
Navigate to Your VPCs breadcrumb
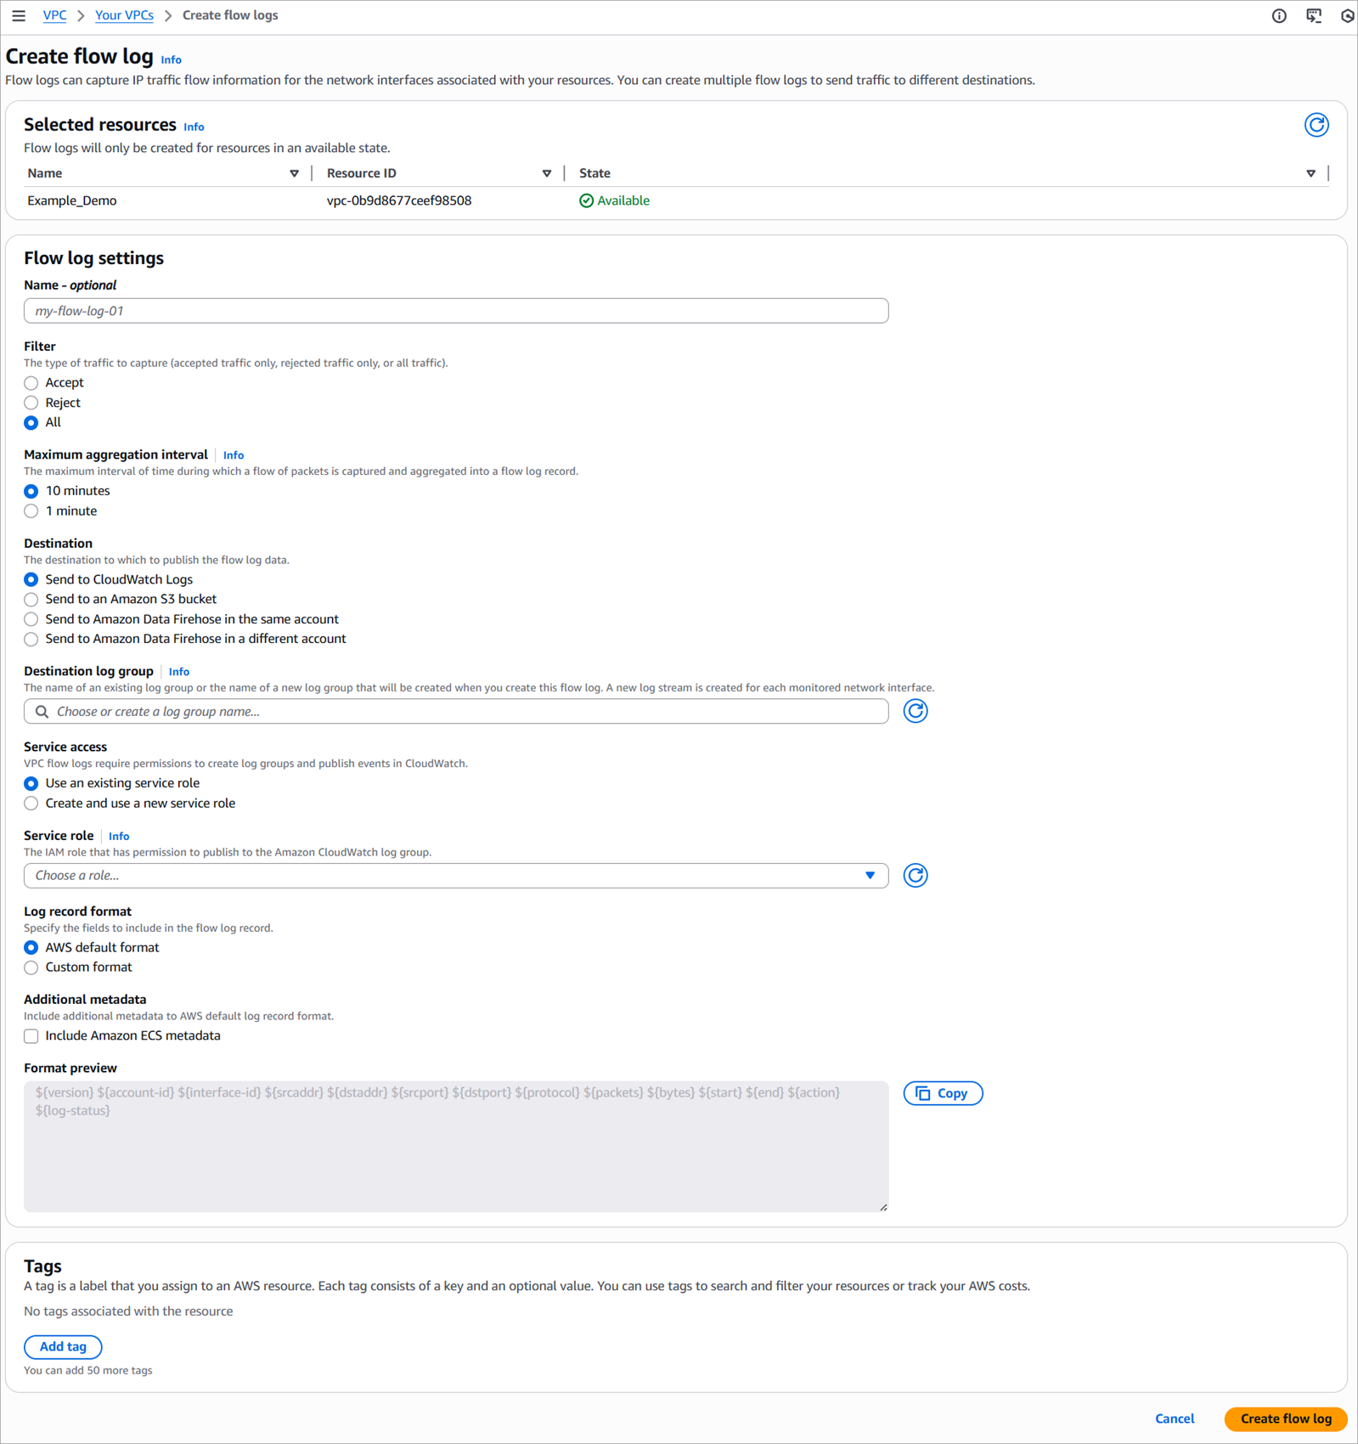(x=124, y=16)
